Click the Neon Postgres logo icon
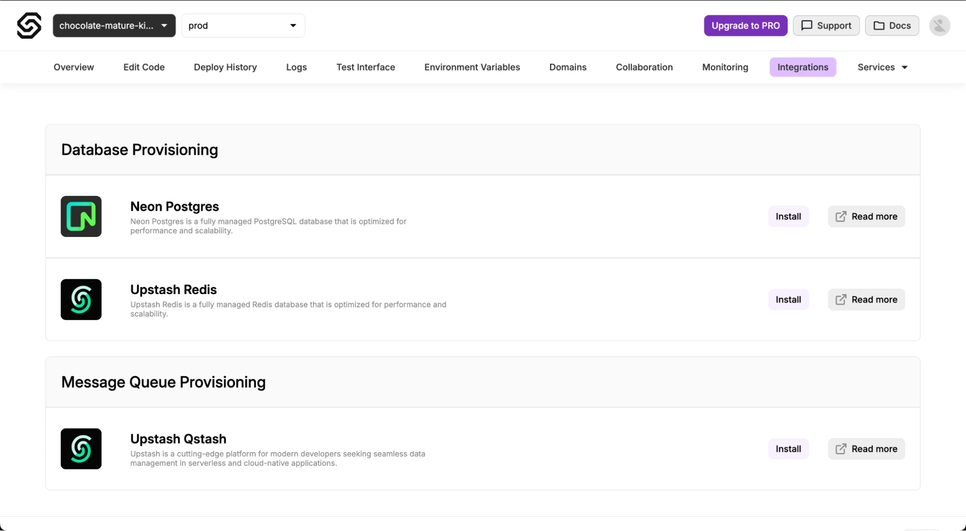This screenshot has height=531, width=966. click(81, 216)
